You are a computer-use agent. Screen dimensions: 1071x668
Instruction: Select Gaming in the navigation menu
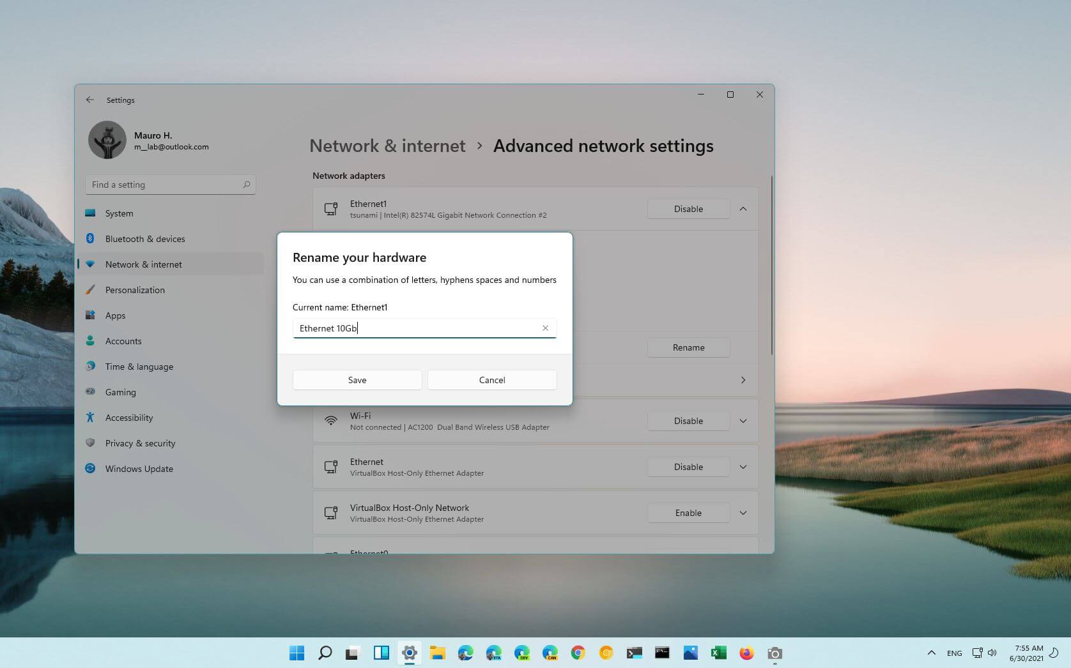click(120, 391)
